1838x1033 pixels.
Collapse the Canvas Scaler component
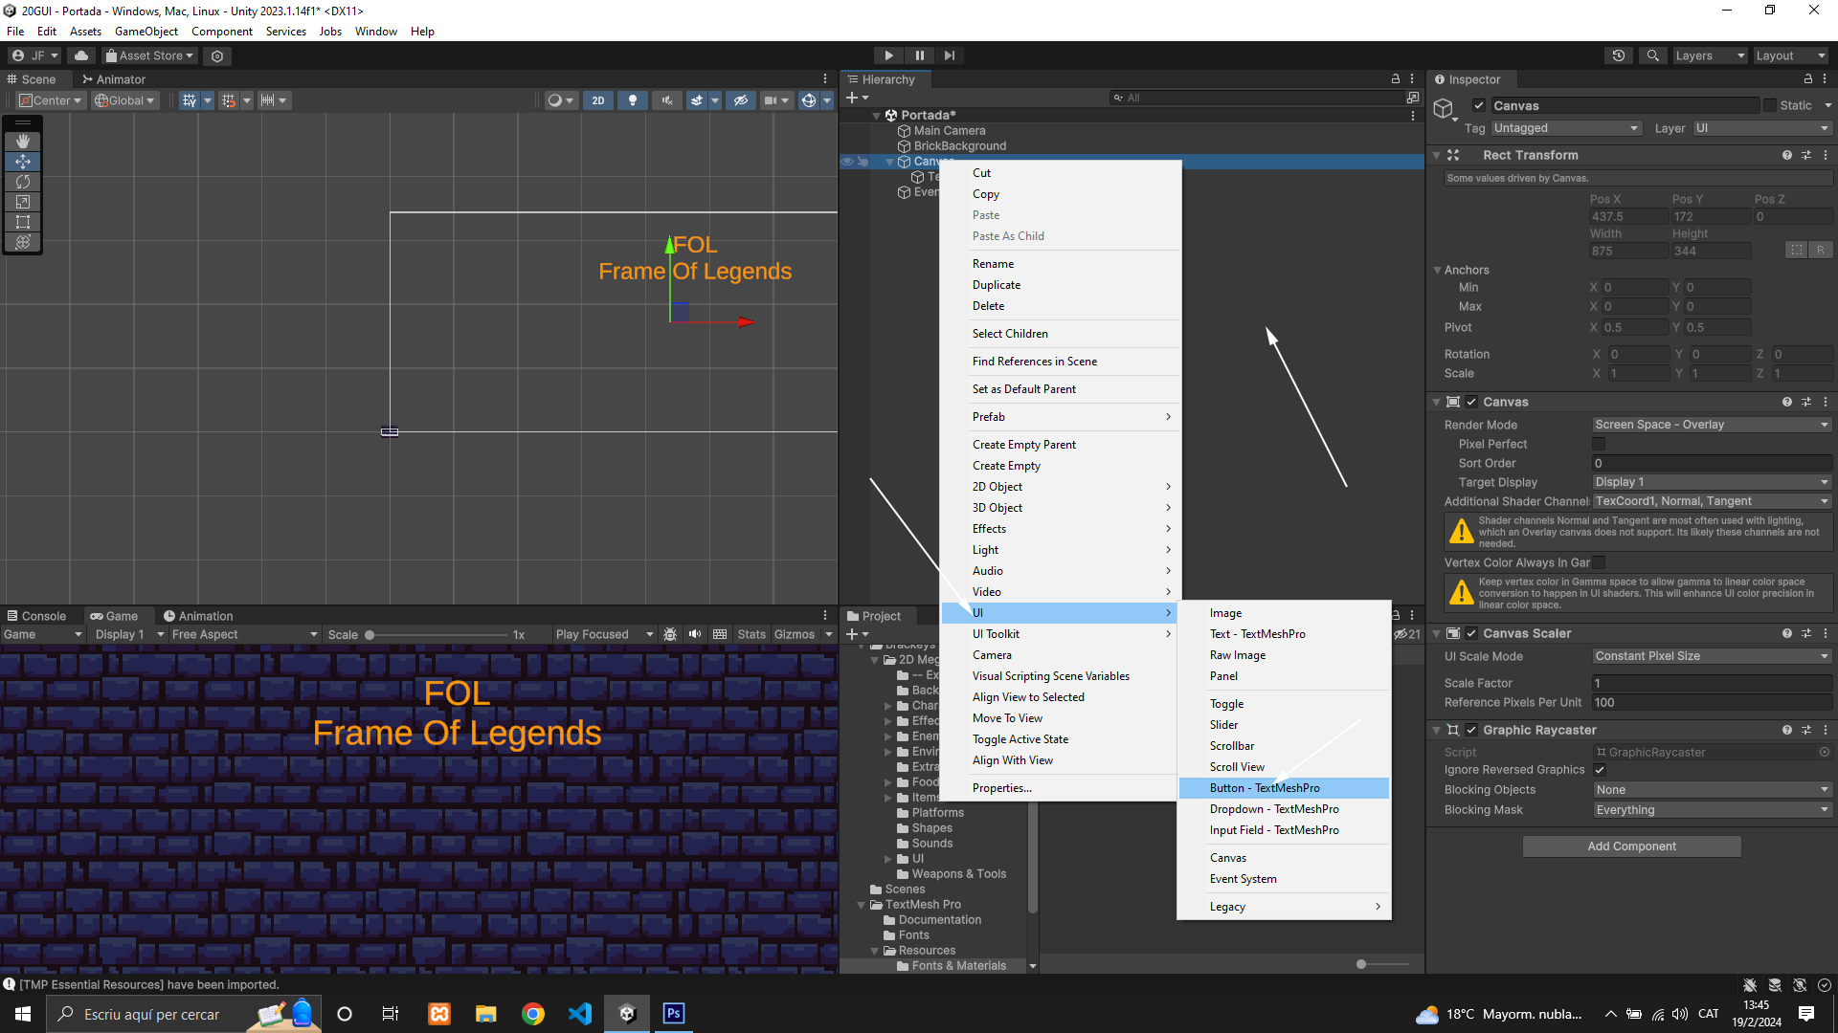click(1436, 633)
